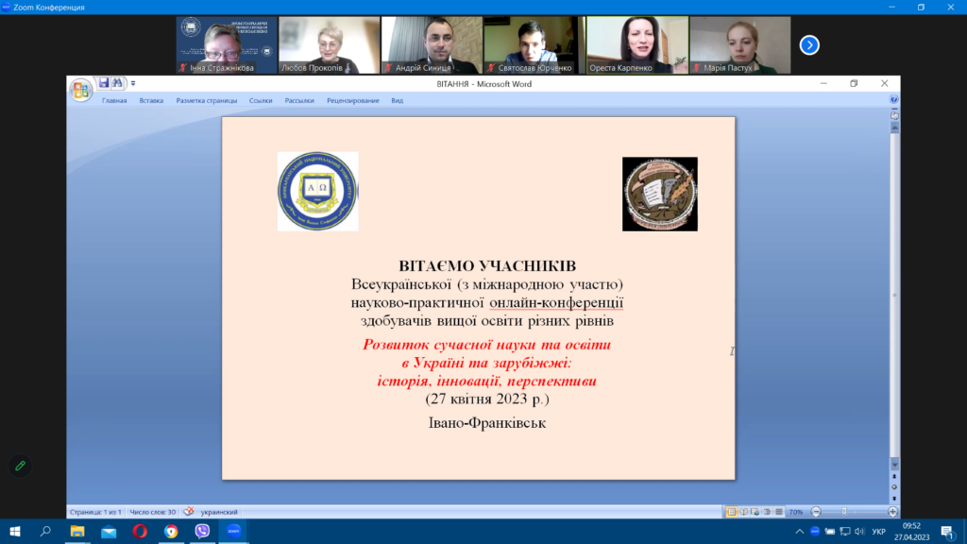
Task: Click the zoom in plus button
Action: click(x=892, y=511)
